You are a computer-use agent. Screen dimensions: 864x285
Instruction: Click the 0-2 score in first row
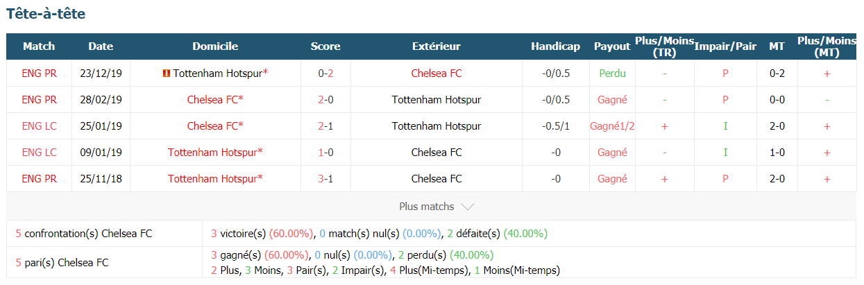point(325,73)
